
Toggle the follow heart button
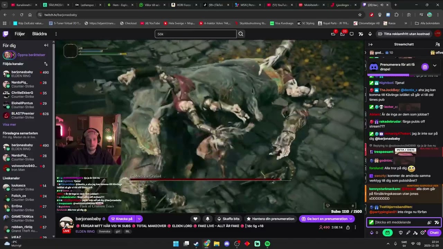[x=195, y=219]
